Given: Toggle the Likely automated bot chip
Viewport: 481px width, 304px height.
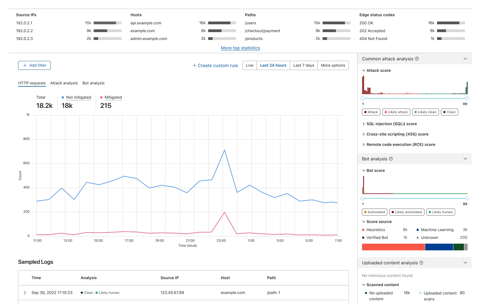Looking at the screenshot, I should pos(406,212).
